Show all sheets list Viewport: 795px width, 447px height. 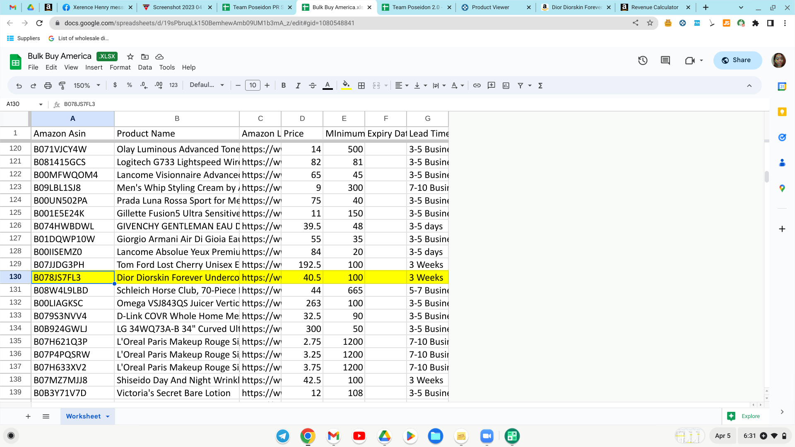tap(46, 416)
